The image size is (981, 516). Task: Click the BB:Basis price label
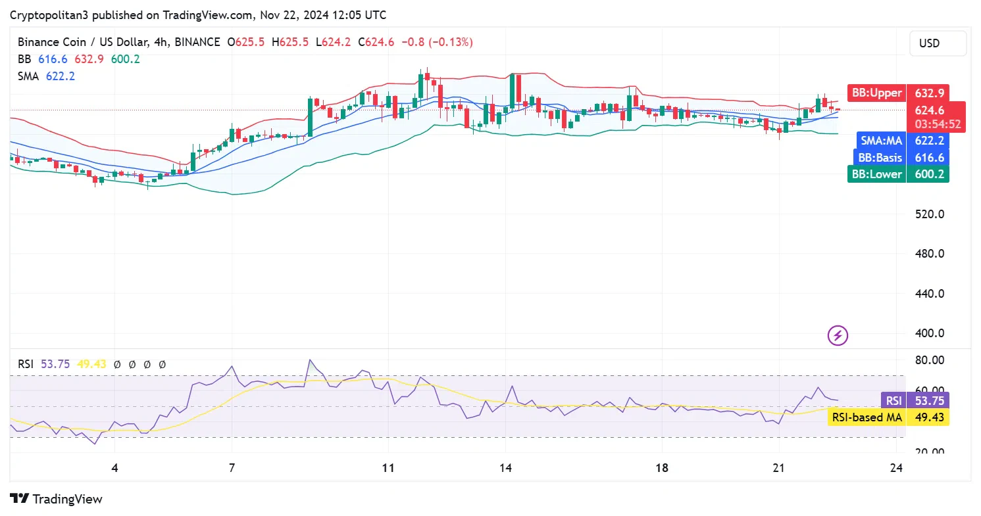[x=879, y=157]
